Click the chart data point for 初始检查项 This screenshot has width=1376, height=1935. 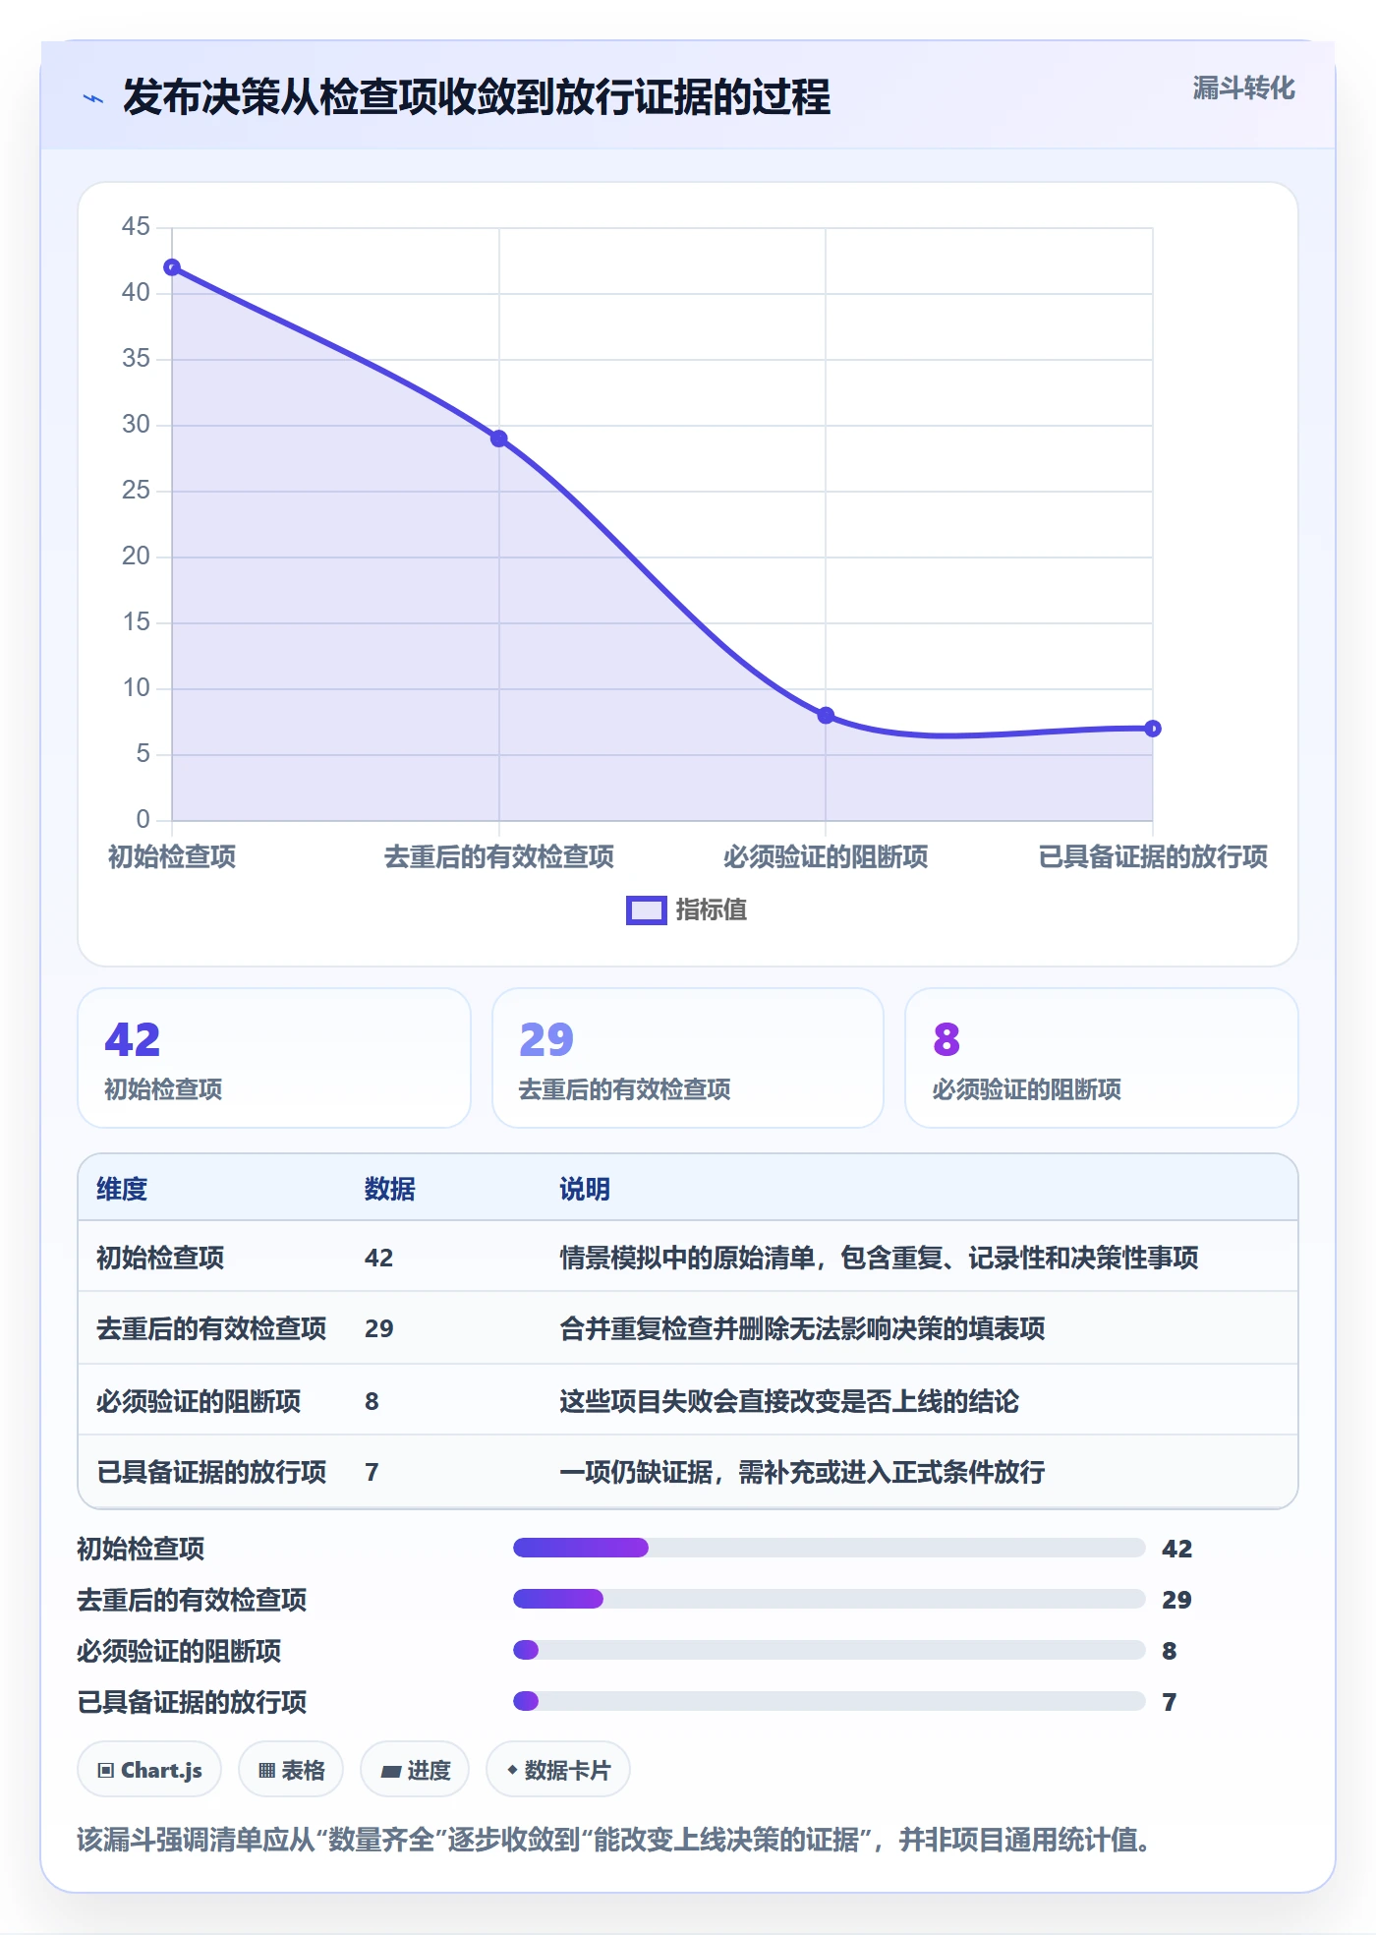(172, 267)
